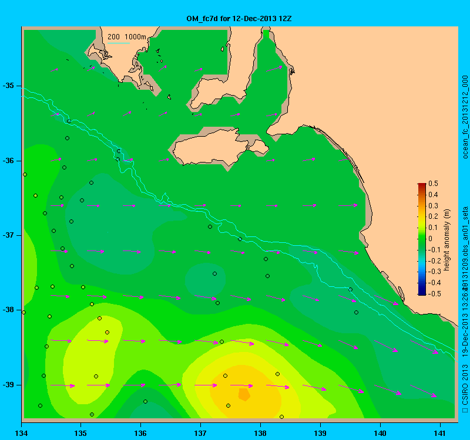Click the "134" longitude axis label
This screenshot has width=470, height=440.
[21, 433]
